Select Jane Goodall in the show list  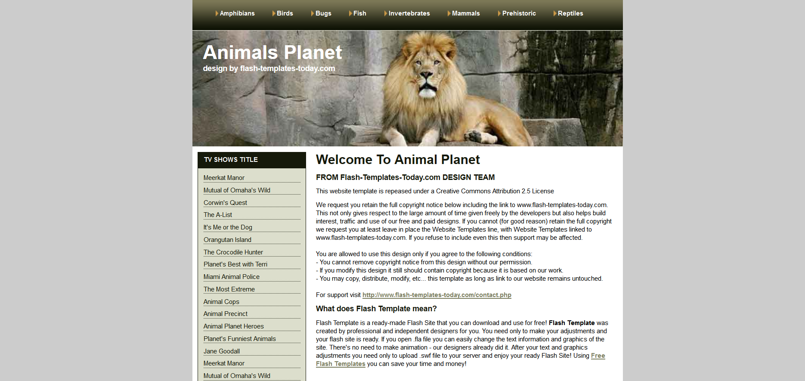click(x=221, y=351)
